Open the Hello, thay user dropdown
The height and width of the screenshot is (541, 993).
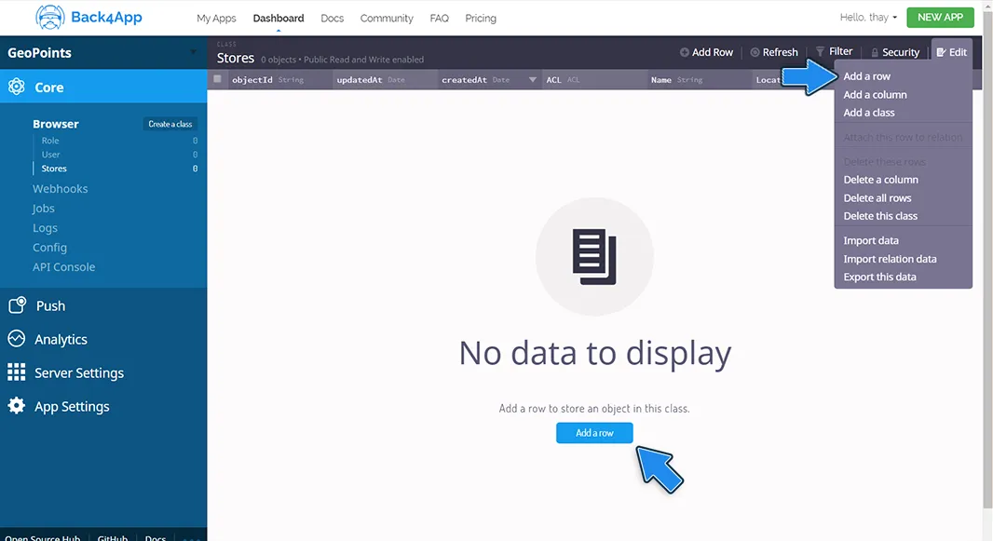click(868, 17)
